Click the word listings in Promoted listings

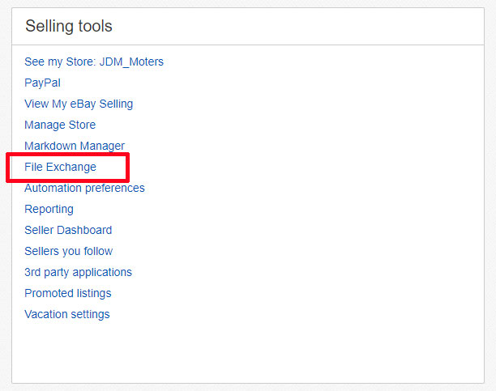[x=94, y=293]
